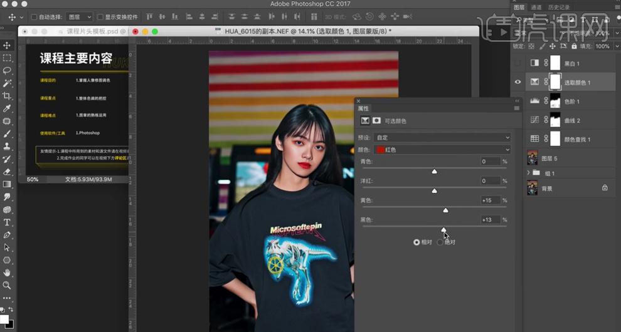Switch to the 图层 panel tab
Viewport: 621px width, 332px height.
tap(519, 7)
